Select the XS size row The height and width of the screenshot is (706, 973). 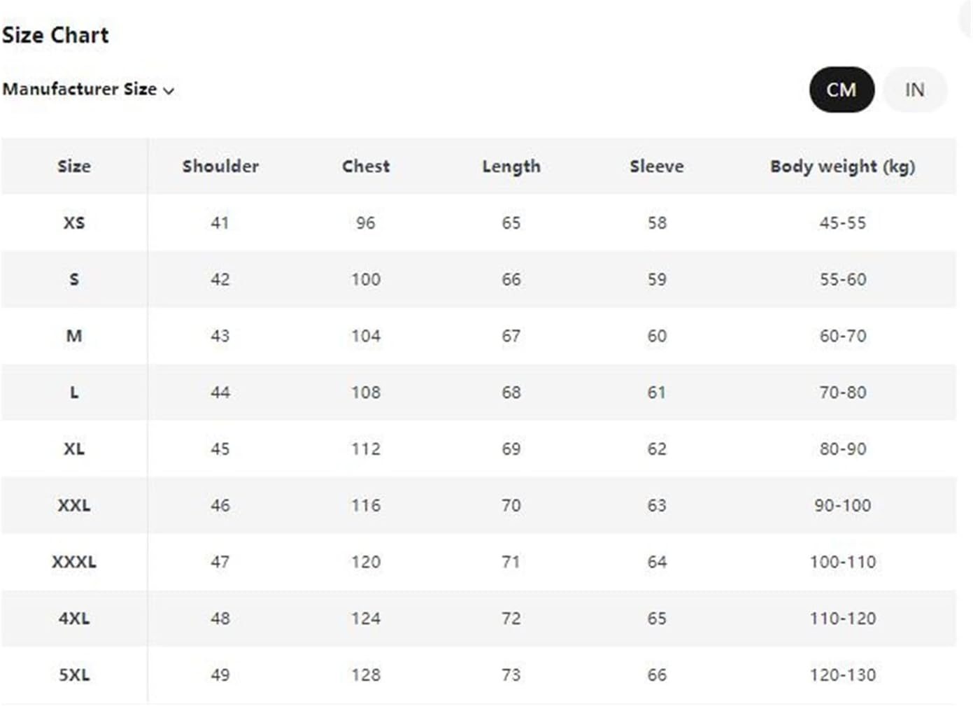pos(73,223)
